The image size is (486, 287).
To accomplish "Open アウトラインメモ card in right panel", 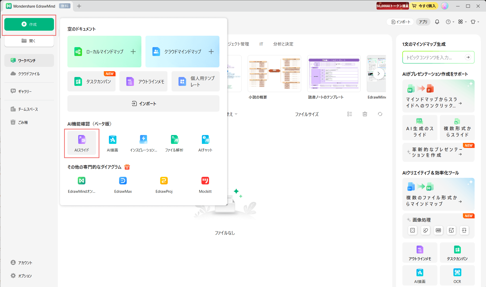I will point(420,253).
